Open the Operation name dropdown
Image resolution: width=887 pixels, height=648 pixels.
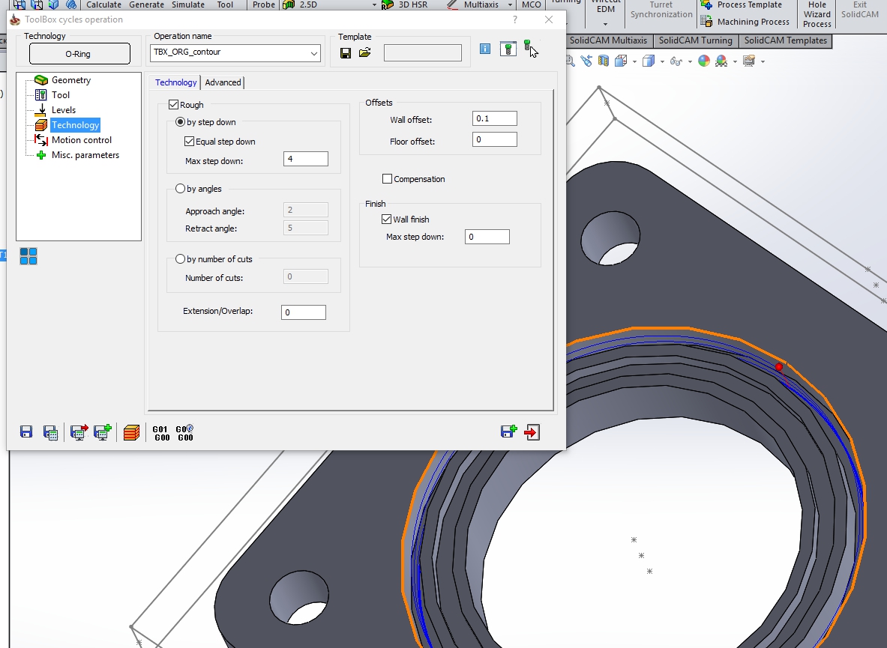pos(313,53)
